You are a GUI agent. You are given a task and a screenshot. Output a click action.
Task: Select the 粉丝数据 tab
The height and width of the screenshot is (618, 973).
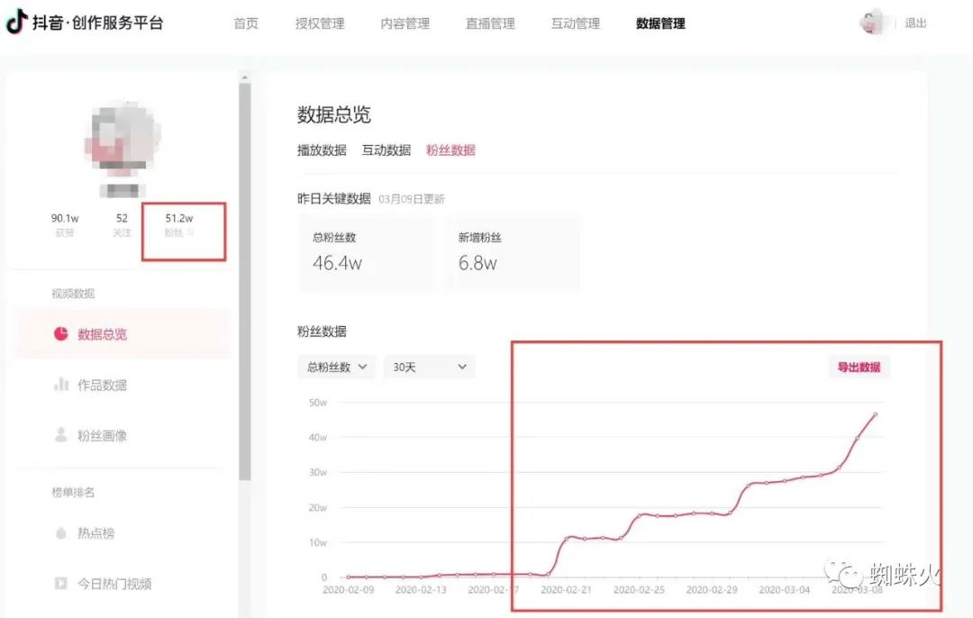pos(450,150)
